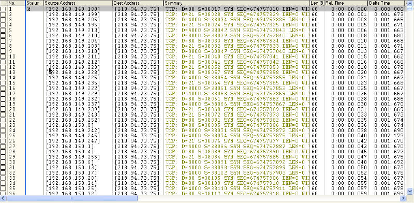Click the Len column header
The image size is (414, 203).
[317, 3]
